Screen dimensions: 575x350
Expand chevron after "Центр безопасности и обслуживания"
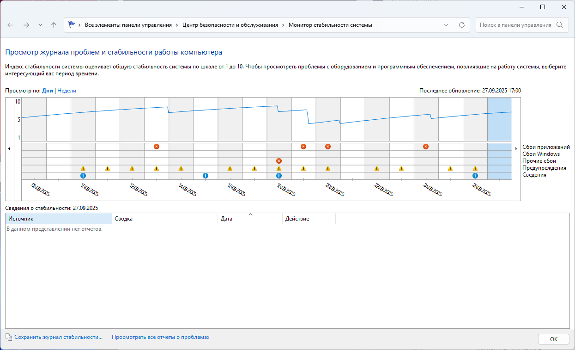point(283,25)
